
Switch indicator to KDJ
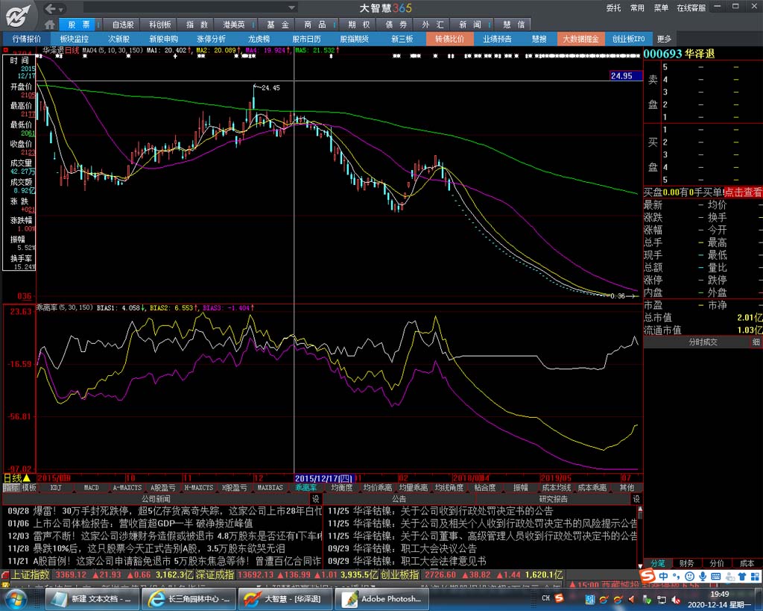pyautogui.click(x=55, y=488)
